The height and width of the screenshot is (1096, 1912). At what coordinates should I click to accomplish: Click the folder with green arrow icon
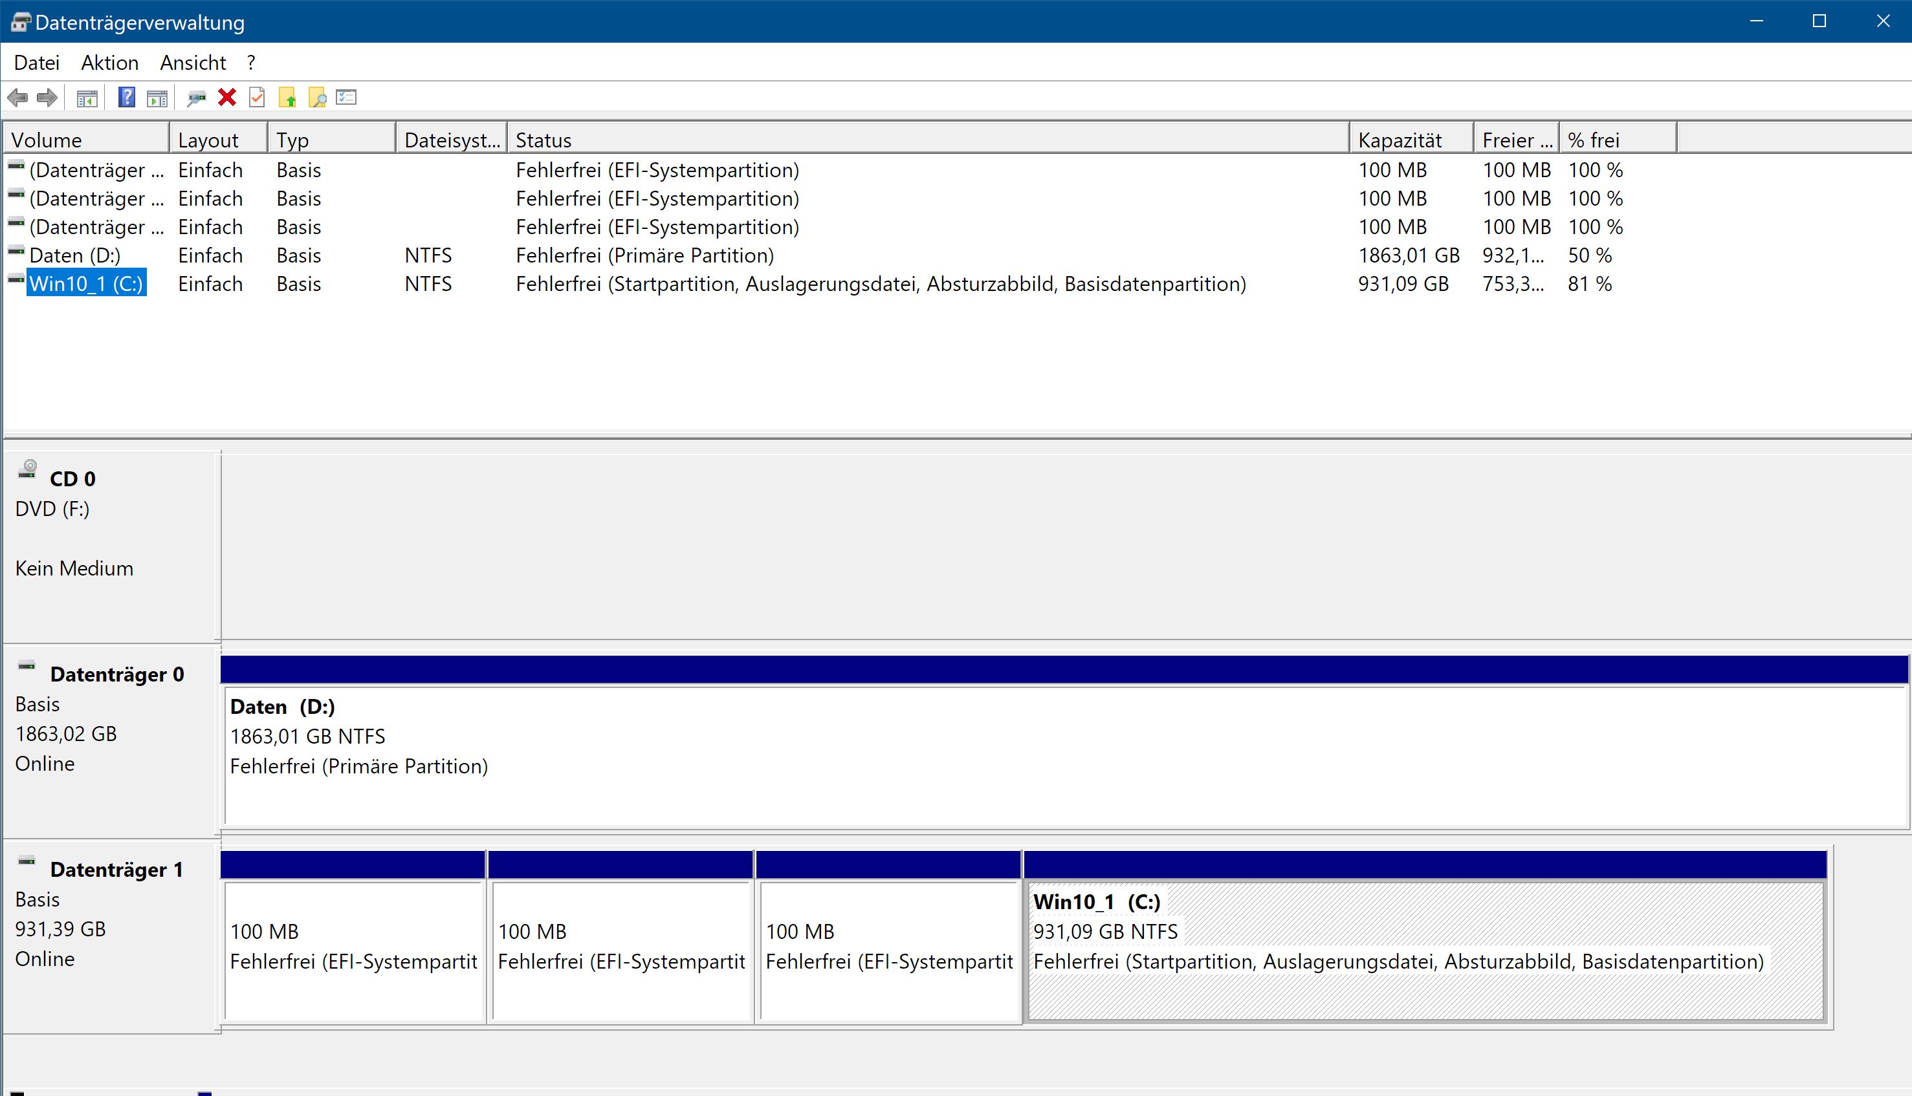(287, 98)
